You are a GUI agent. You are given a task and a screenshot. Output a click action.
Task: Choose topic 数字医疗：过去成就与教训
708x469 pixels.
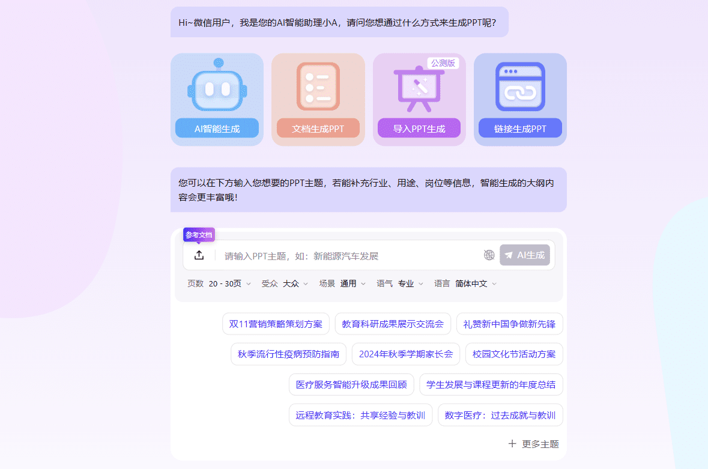(x=500, y=416)
